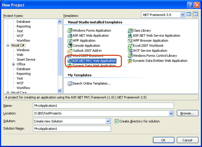Choose ASP.NET Web Service Application icon
The image size is (202, 147).
pos(130,36)
